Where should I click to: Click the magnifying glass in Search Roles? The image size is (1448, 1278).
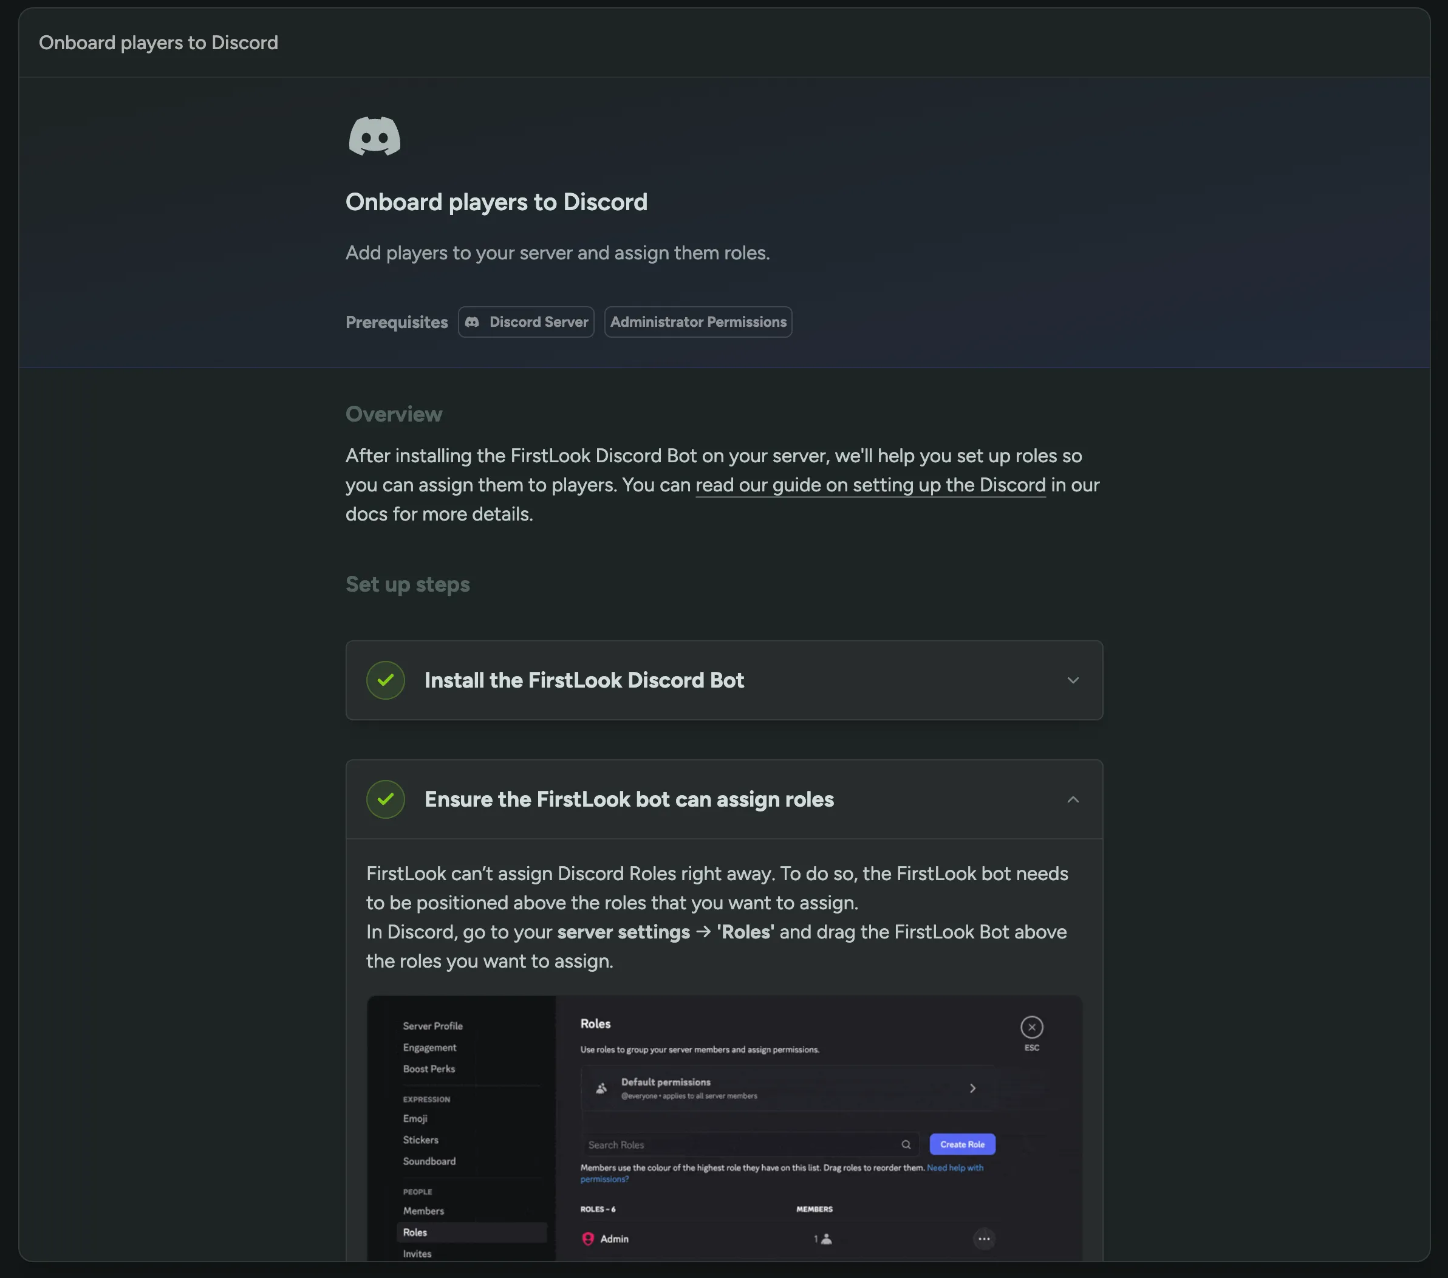point(906,1144)
